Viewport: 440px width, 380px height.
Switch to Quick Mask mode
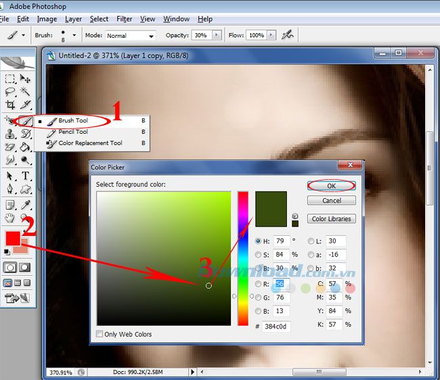click(x=24, y=267)
